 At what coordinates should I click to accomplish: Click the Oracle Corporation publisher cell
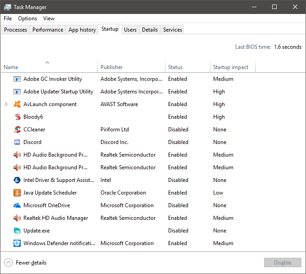[123, 193]
